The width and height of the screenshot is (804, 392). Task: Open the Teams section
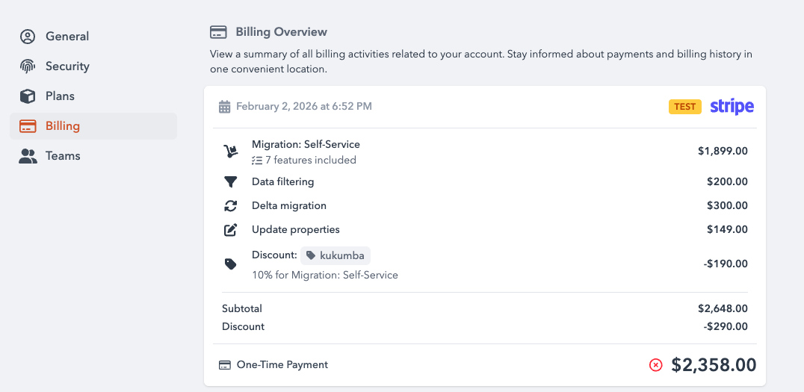click(62, 156)
